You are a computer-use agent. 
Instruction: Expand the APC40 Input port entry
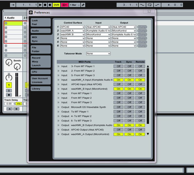59,84
